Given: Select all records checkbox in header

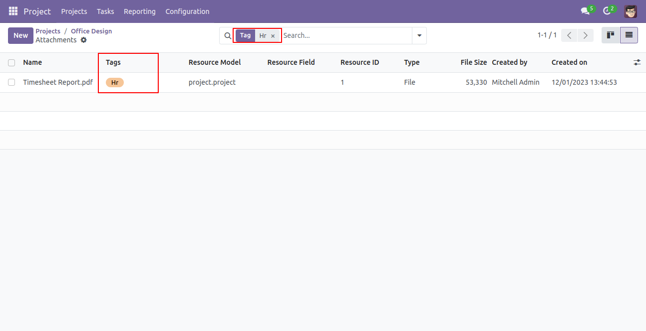Looking at the screenshot, I should [x=11, y=63].
